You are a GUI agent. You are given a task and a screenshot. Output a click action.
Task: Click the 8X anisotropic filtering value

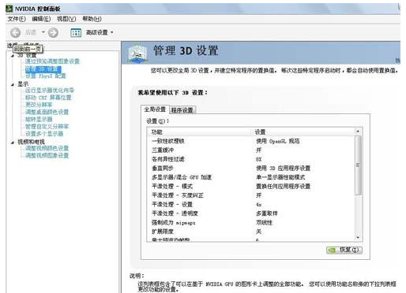(x=258, y=160)
